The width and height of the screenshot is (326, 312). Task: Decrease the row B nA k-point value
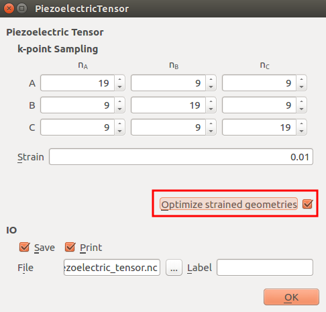[120, 109]
